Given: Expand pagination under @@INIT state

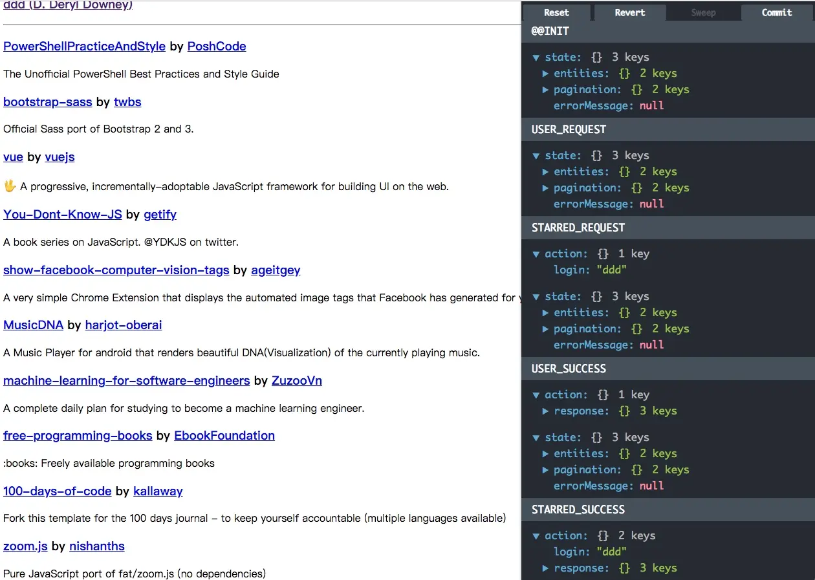Looking at the screenshot, I should pos(545,90).
